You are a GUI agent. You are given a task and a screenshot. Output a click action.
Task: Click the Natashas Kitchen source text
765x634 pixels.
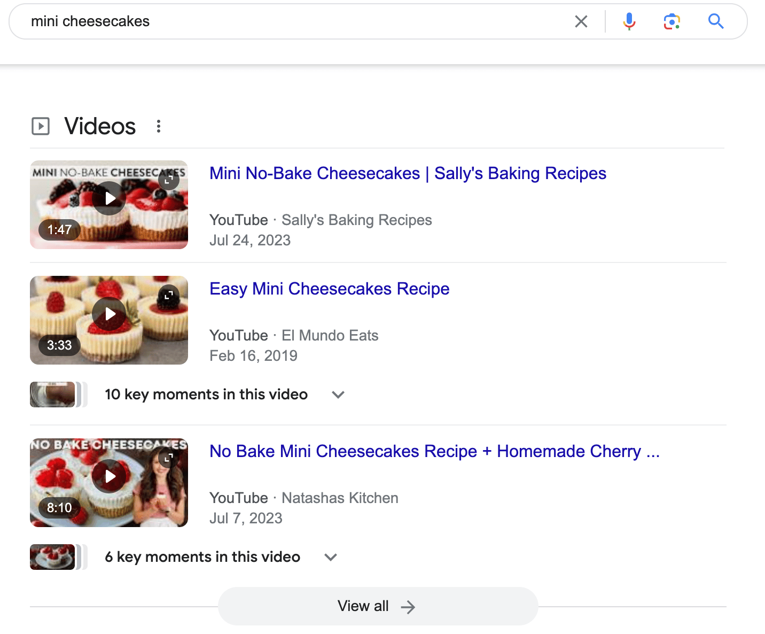[x=340, y=498]
